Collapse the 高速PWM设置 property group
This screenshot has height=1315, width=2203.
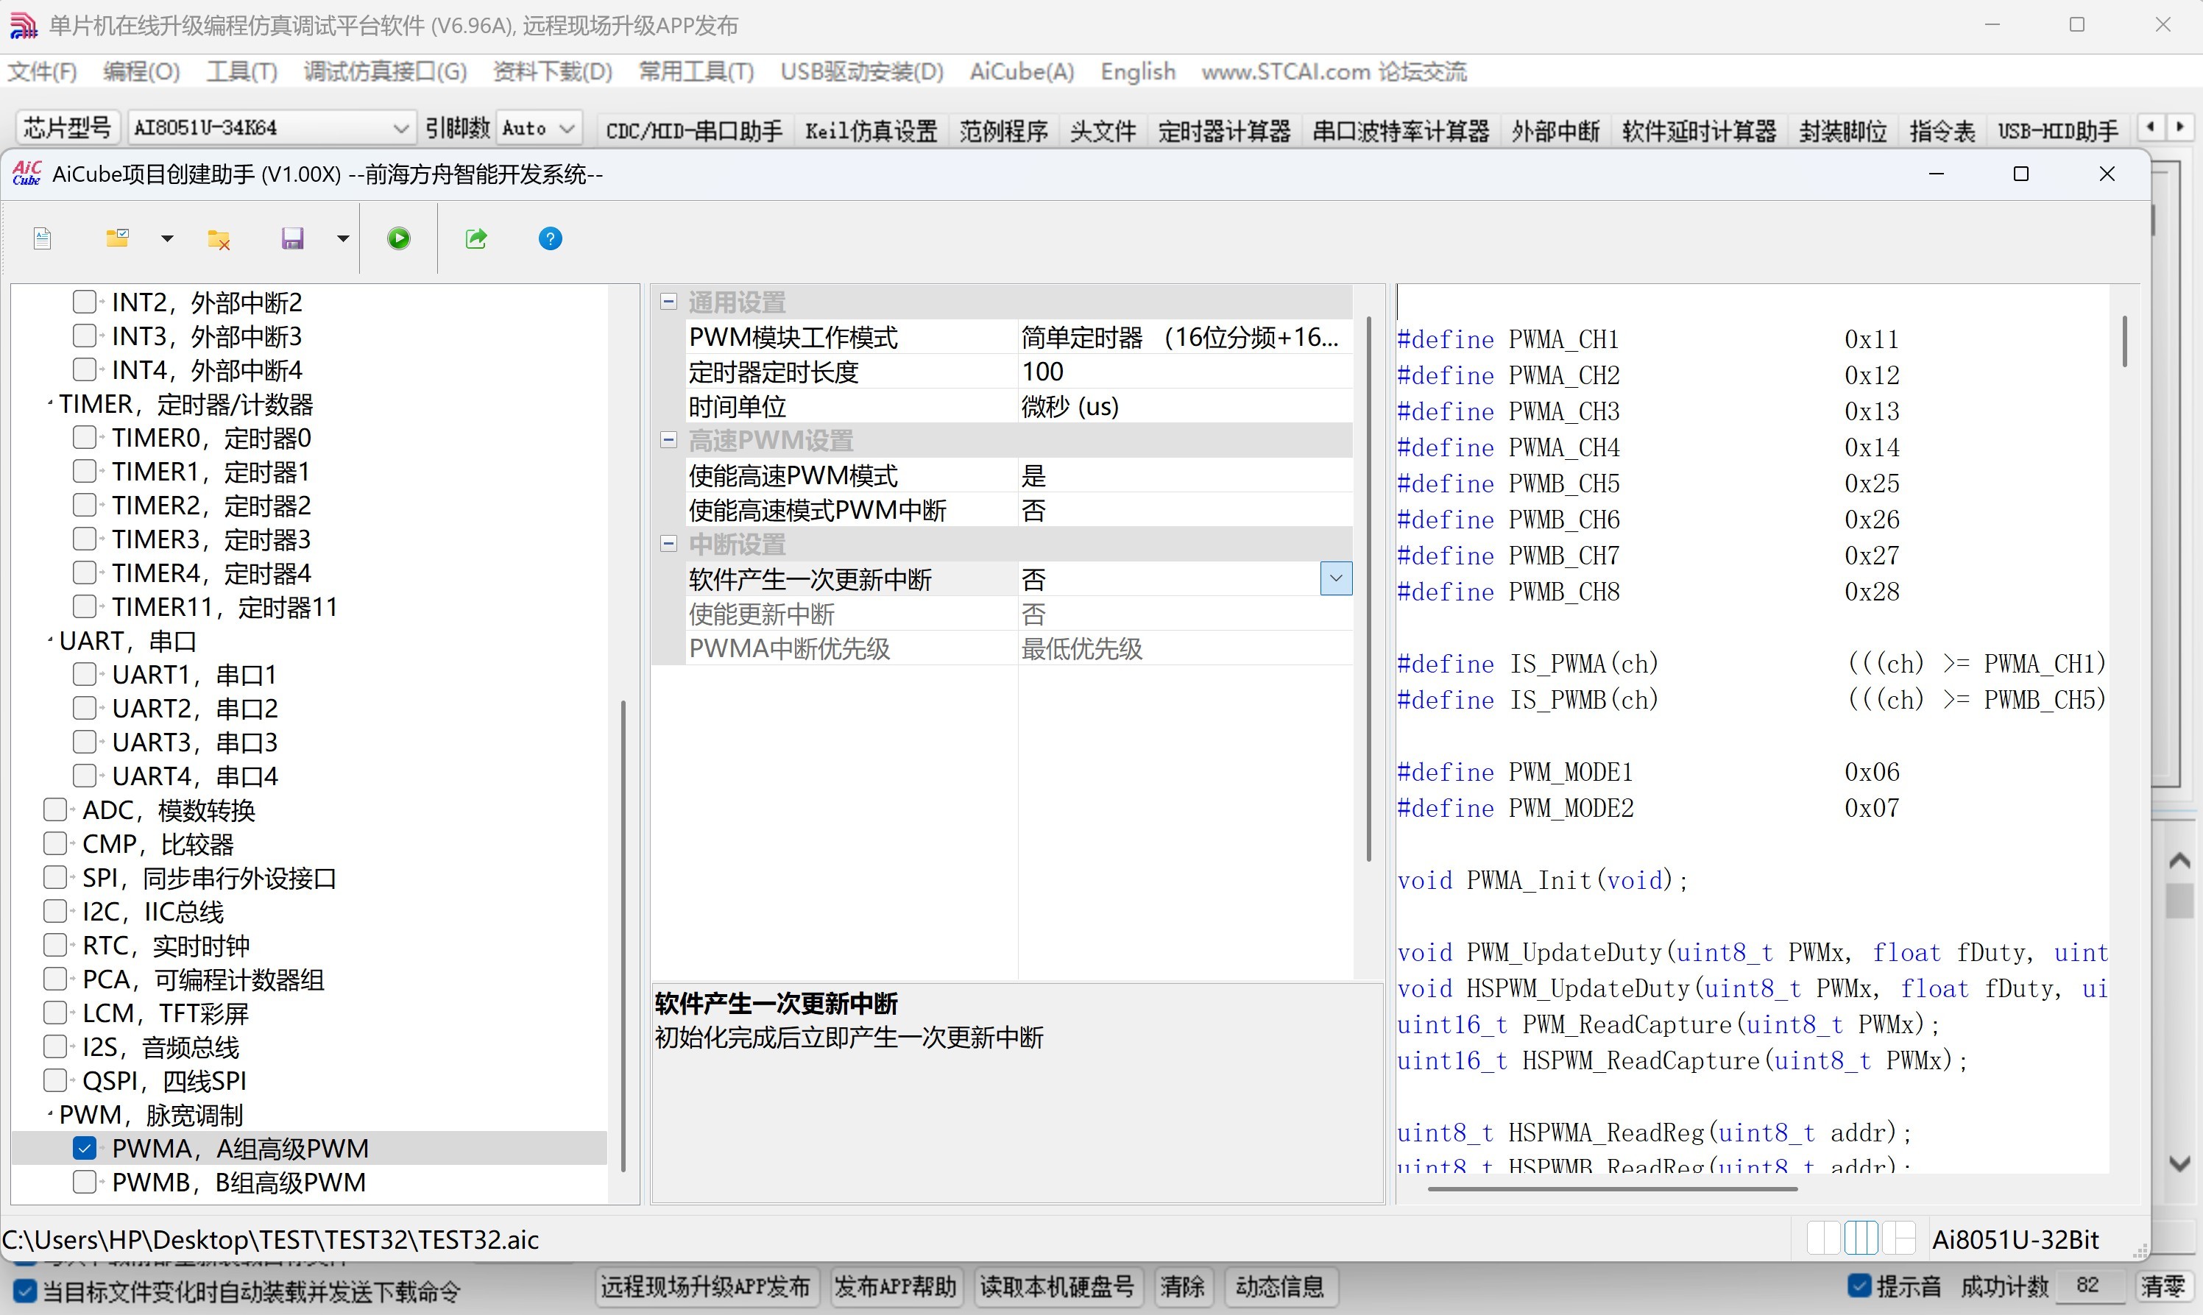click(x=669, y=440)
